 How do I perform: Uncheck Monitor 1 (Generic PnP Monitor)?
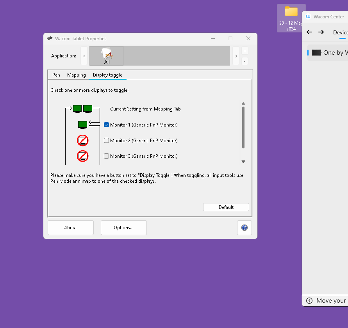click(106, 125)
